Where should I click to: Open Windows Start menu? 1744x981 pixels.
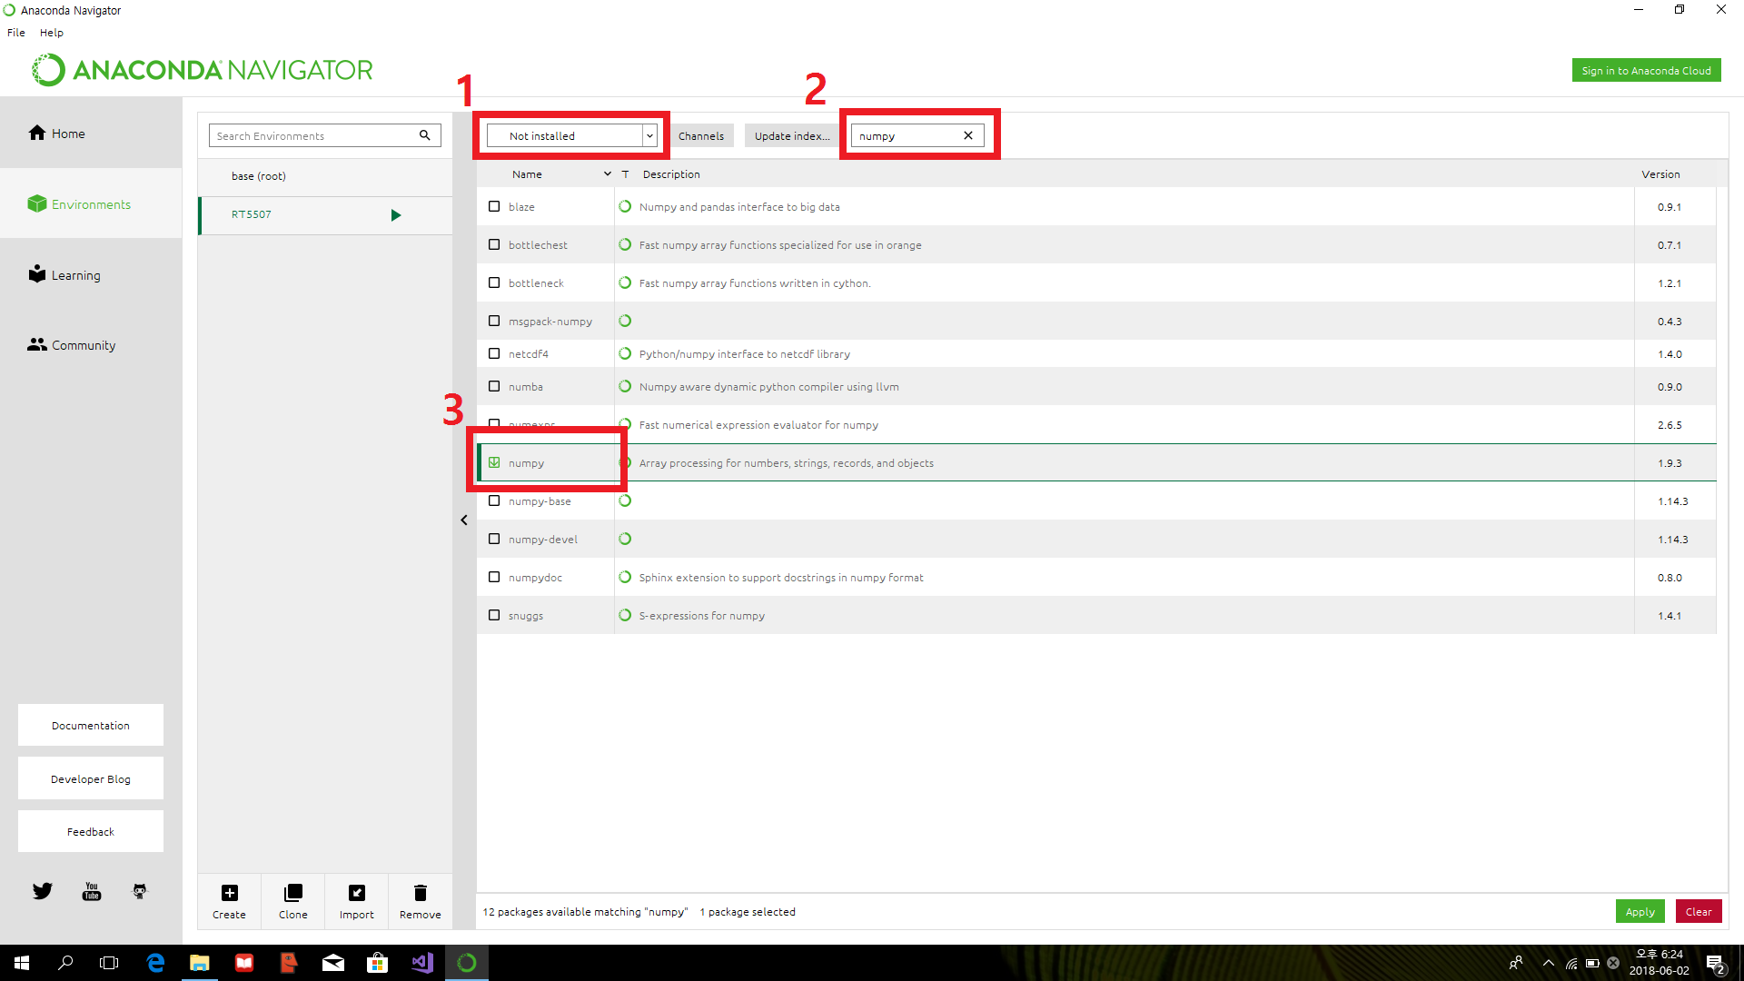pyautogui.click(x=22, y=963)
